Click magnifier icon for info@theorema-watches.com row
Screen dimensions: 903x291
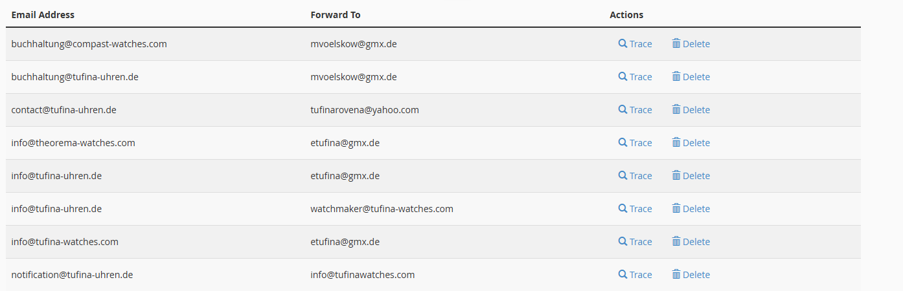623,142
